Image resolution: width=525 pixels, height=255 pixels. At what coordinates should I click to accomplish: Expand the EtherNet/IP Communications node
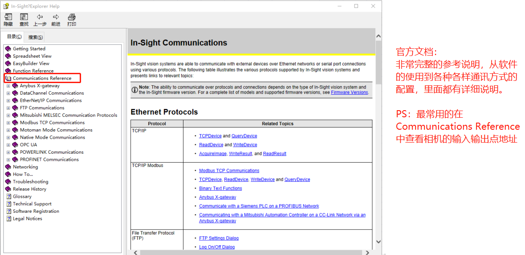[8, 100]
